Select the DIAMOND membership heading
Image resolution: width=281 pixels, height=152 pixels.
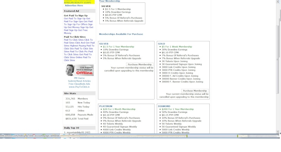click(164, 106)
